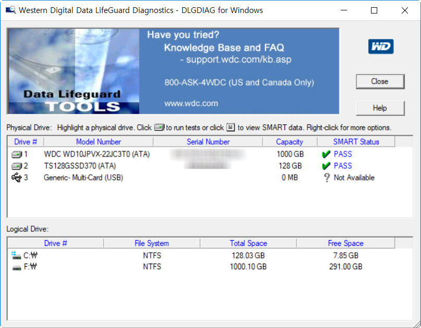Close the window with the X button

point(405,10)
